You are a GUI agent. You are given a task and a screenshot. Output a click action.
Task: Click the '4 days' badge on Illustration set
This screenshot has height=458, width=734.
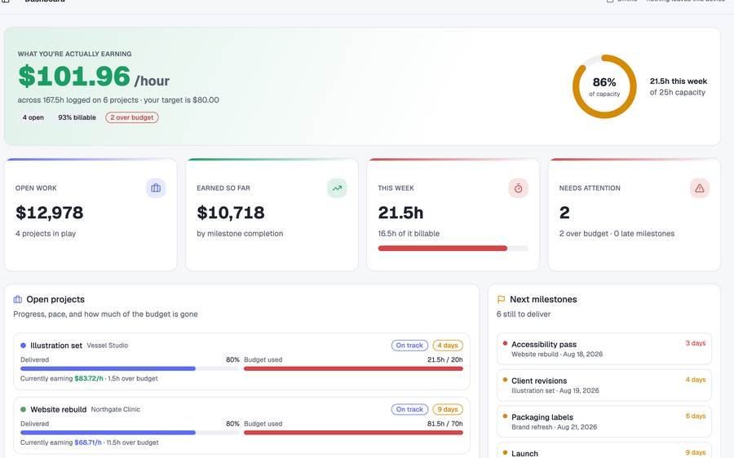[x=448, y=346]
